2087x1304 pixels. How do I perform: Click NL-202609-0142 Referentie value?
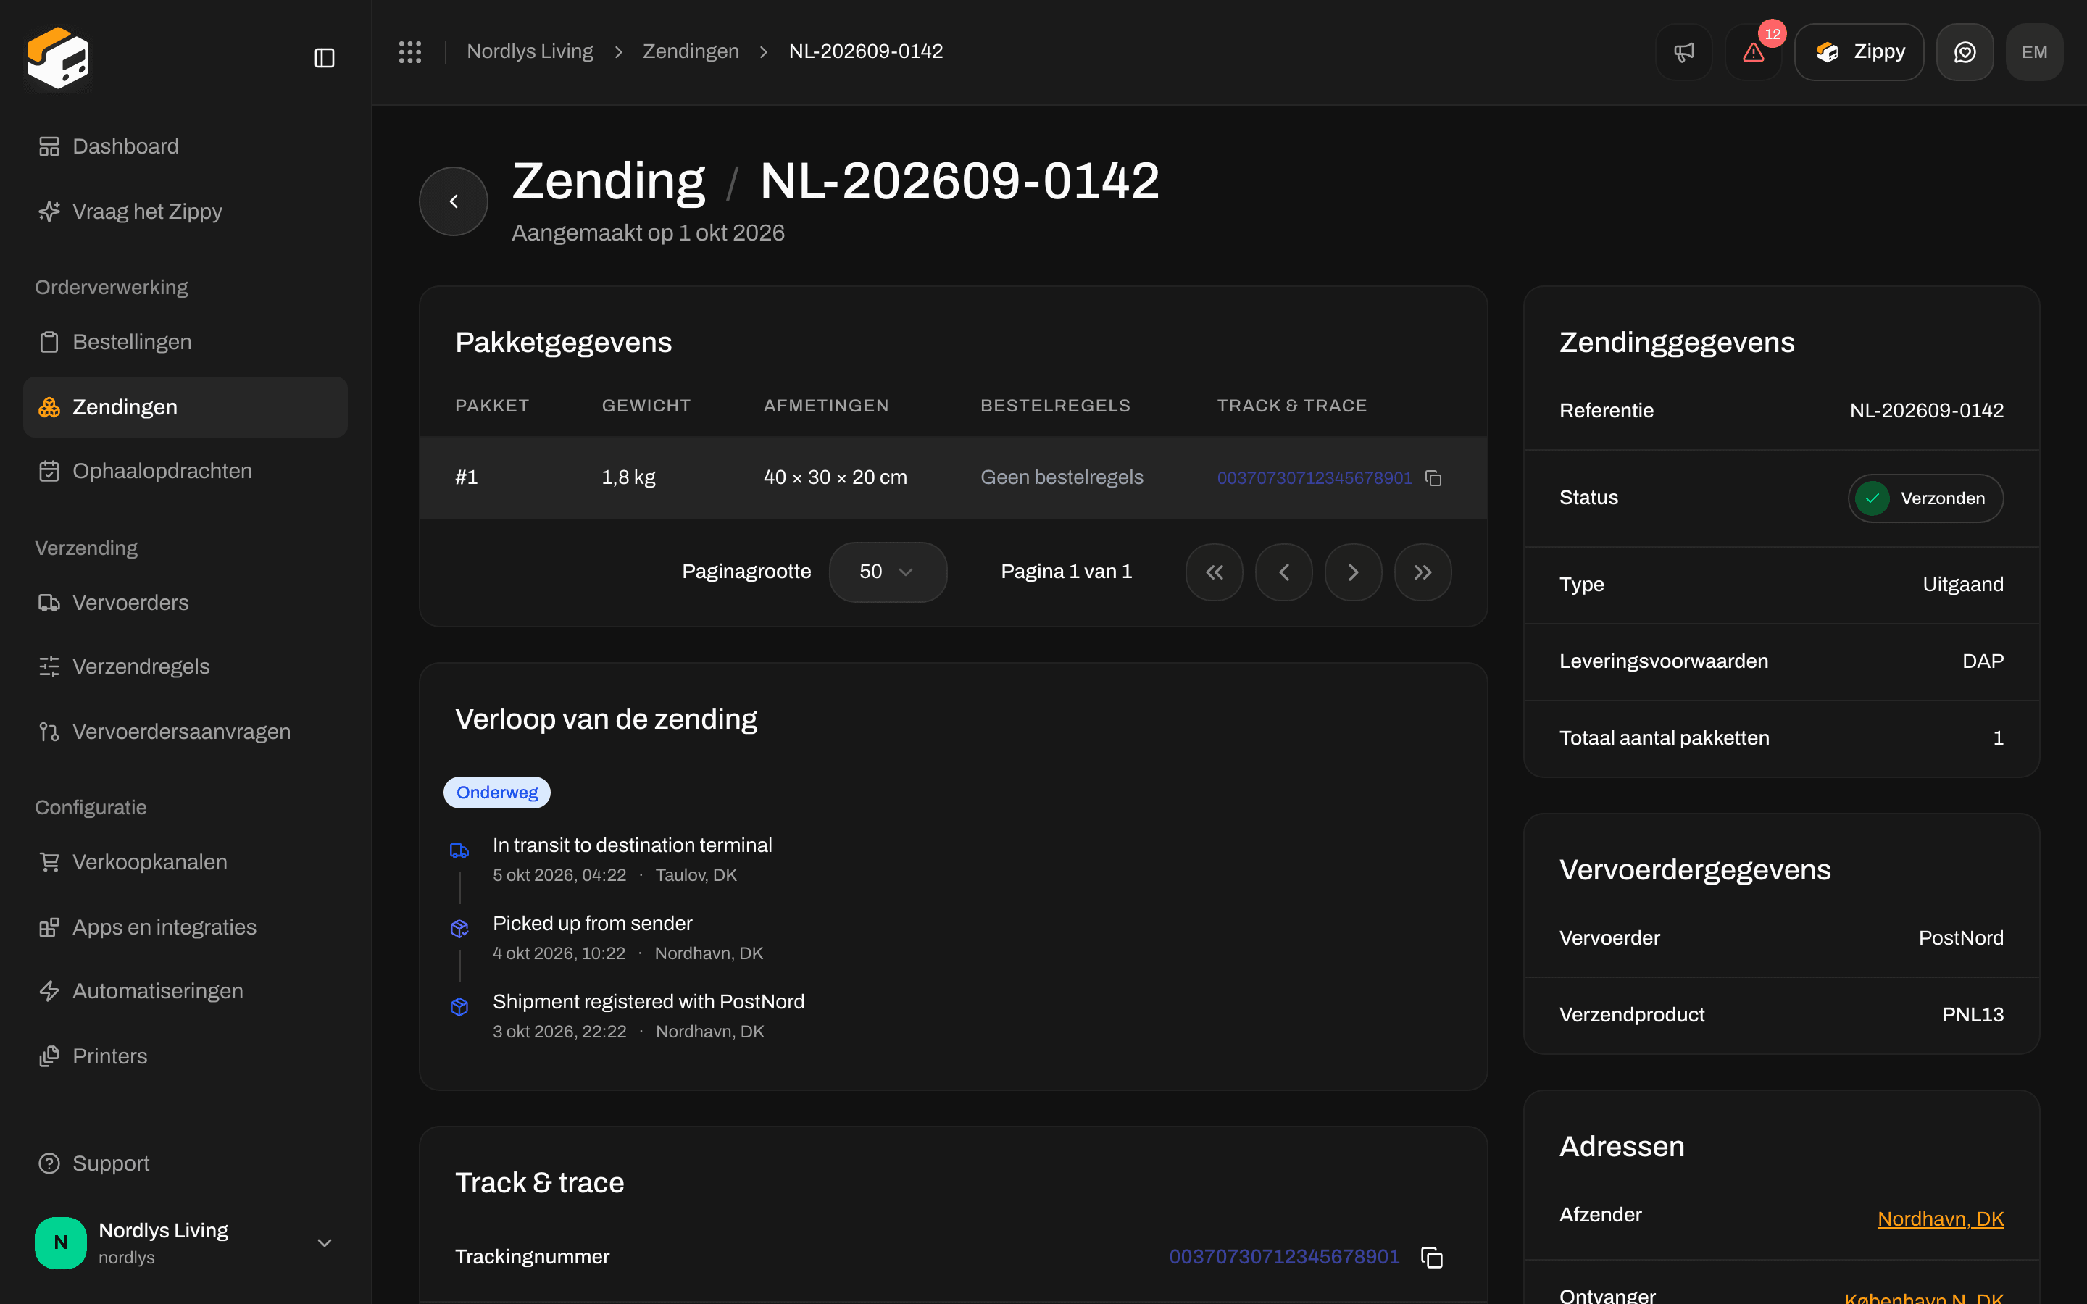click(1927, 411)
